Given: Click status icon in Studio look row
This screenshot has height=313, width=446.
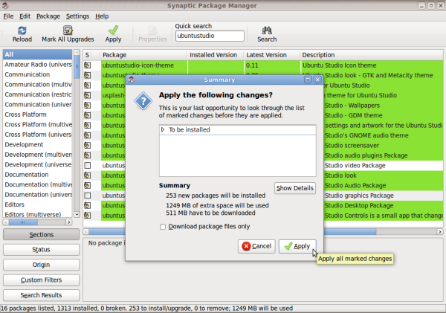Looking at the screenshot, I should click(x=87, y=175).
